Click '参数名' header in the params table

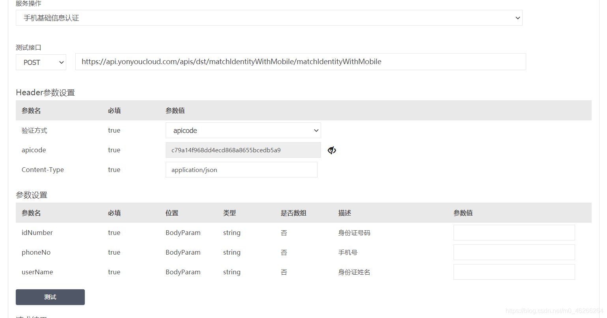click(x=31, y=213)
